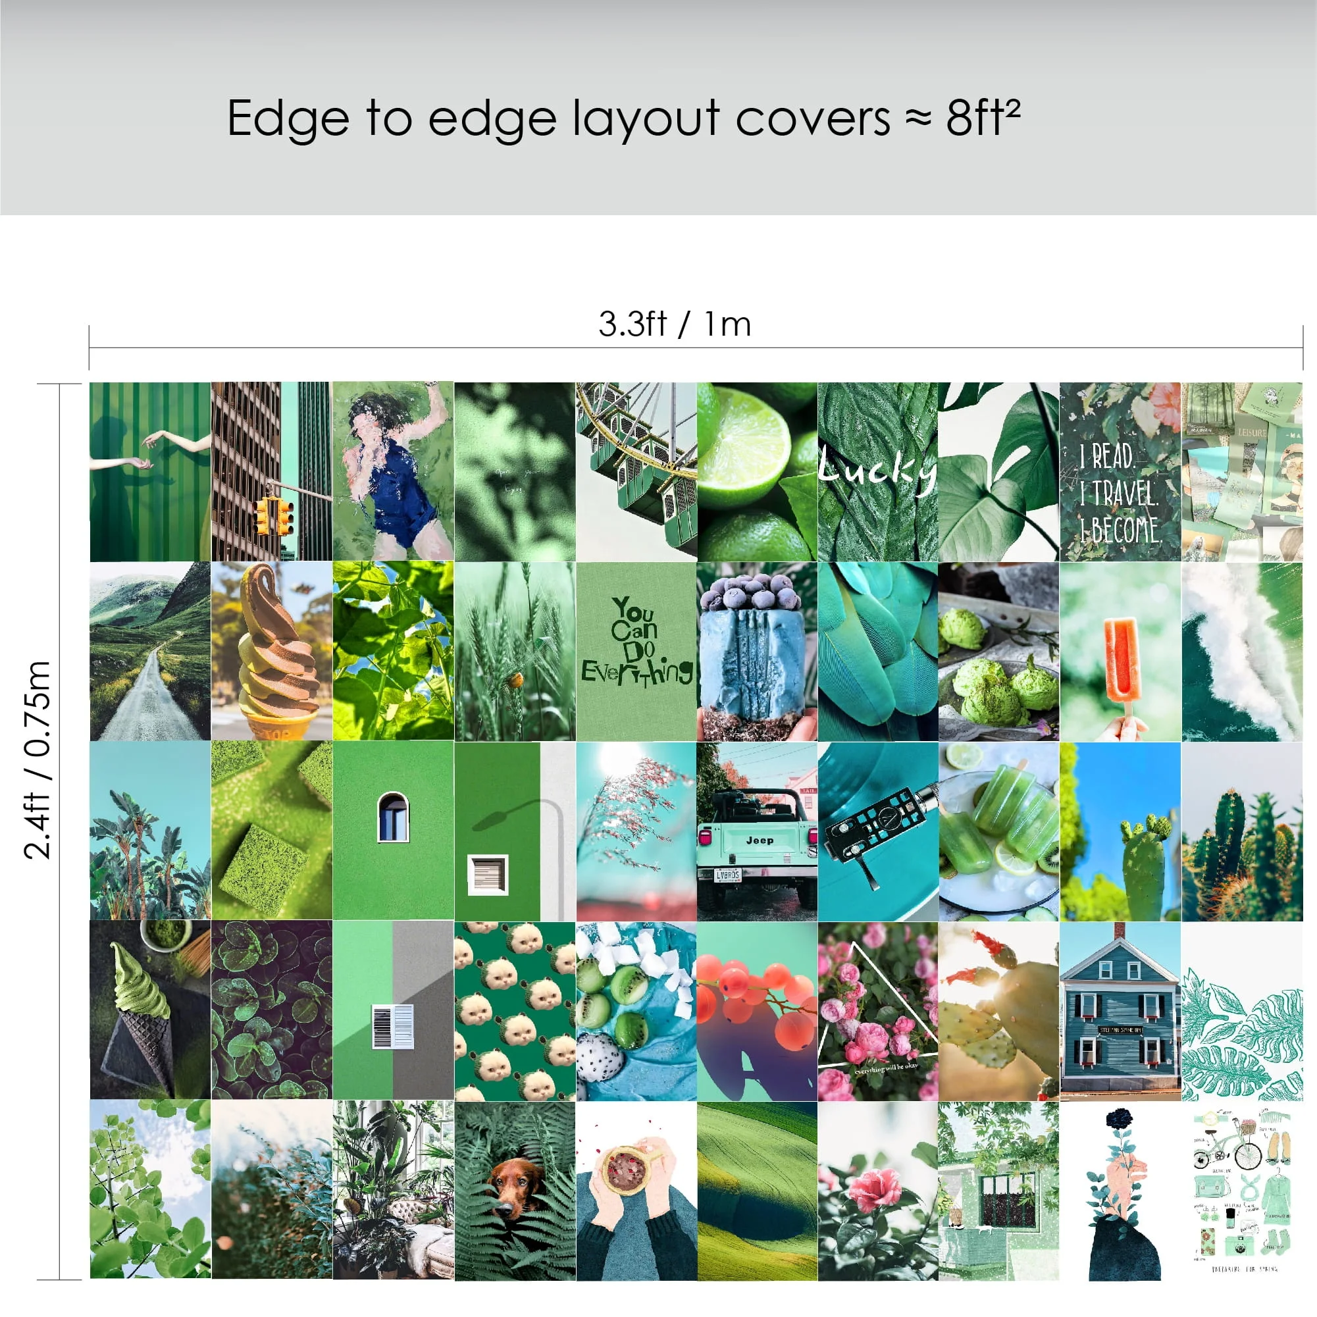Select the 'I Read. I Travel. I Become.' card

pyautogui.click(x=1120, y=472)
